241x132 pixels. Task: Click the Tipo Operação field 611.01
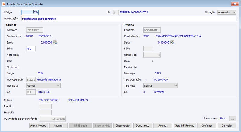31,79
